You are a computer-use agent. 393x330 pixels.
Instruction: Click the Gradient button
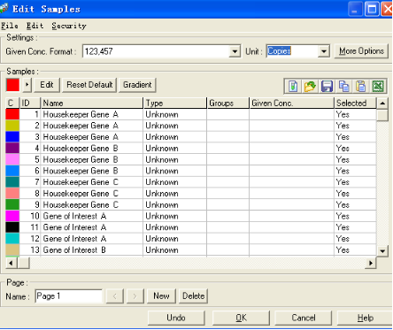click(x=137, y=85)
